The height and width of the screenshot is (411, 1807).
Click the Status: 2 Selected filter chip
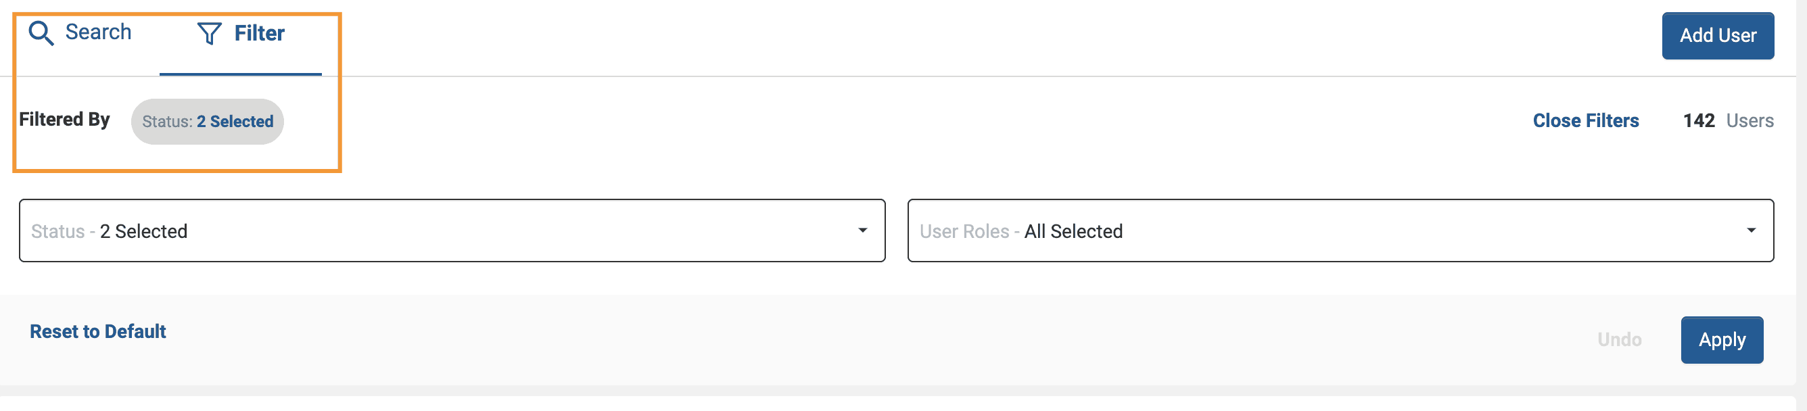tap(208, 121)
